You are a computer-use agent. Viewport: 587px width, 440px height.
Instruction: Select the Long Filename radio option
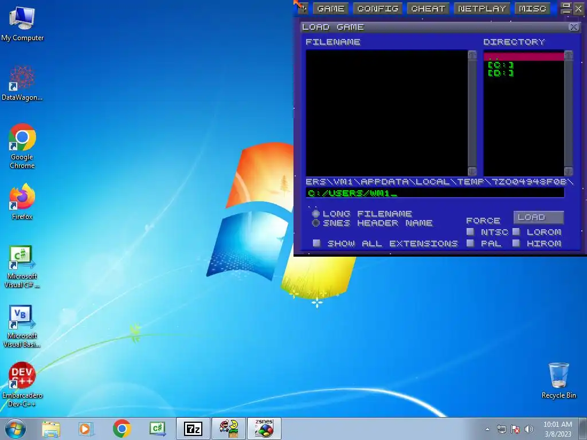316,214
